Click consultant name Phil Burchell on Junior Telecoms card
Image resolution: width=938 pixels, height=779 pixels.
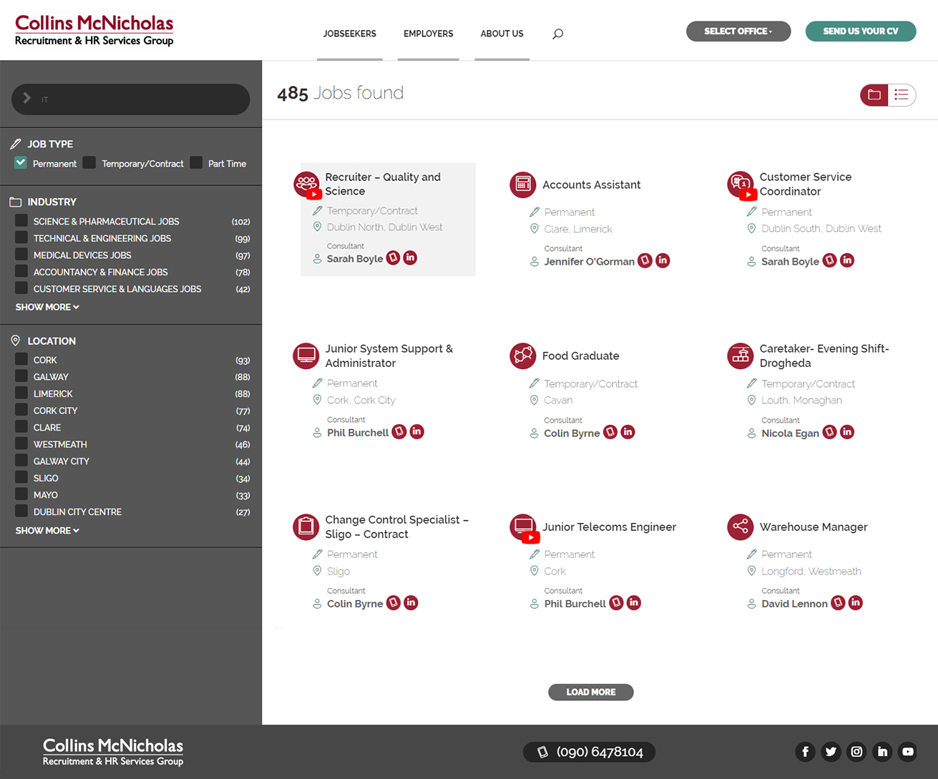click(x=575, y=604)
